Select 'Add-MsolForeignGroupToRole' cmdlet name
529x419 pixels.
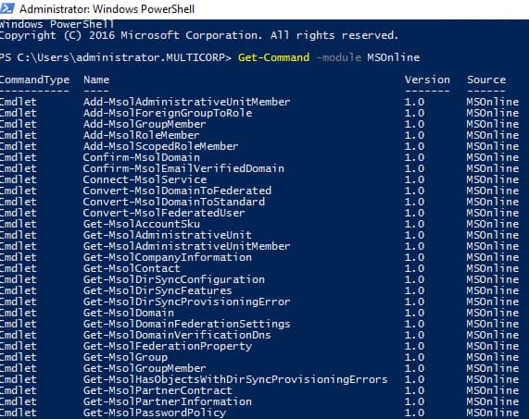168,113
